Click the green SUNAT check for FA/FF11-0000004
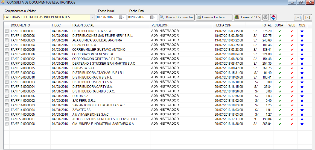Viewport: 315px width, 150px height. click(280, 45)
